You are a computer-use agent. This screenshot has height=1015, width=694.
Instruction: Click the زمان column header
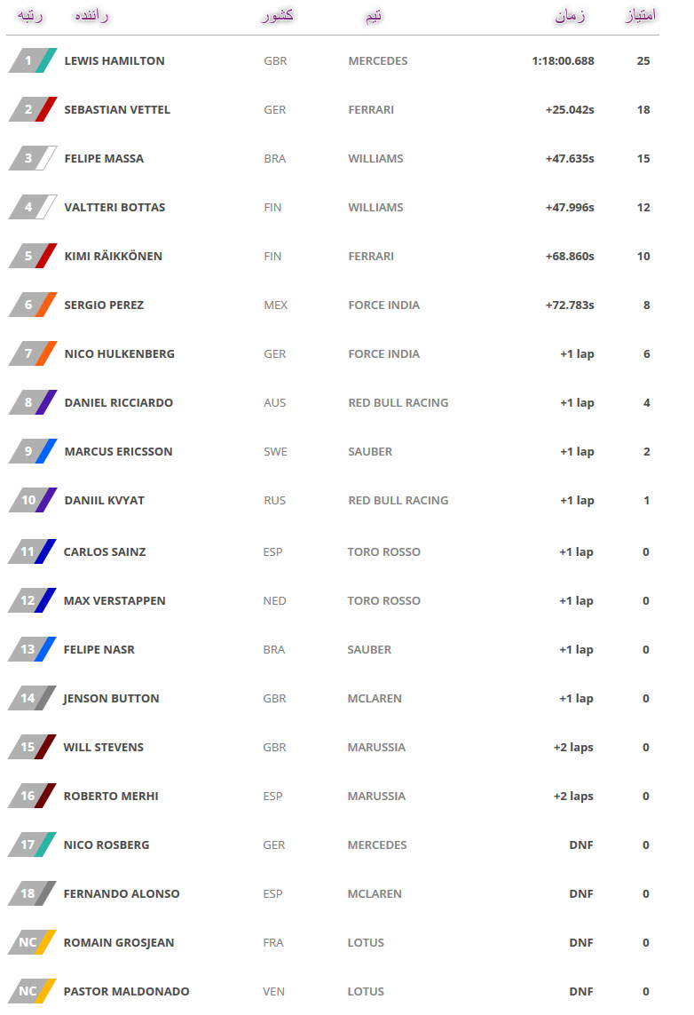coord(570,15)
